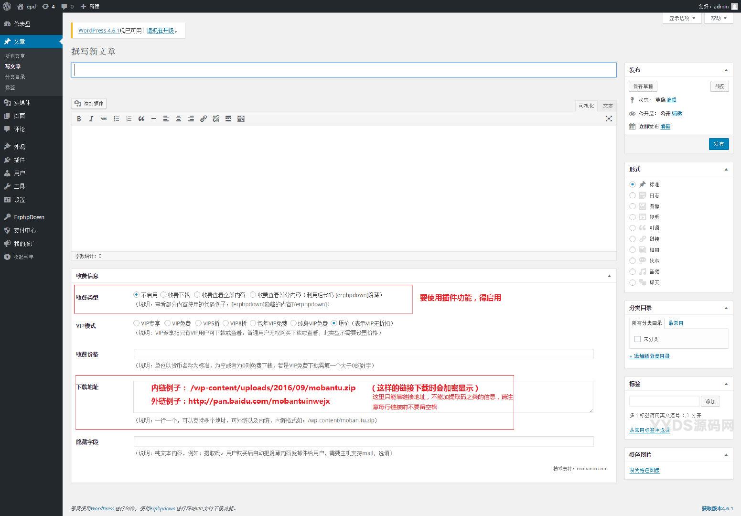Click the 添加媒体 button
The height and width of the screenshot is (516, 741).
pyautogui.click(x=89, y=103)
